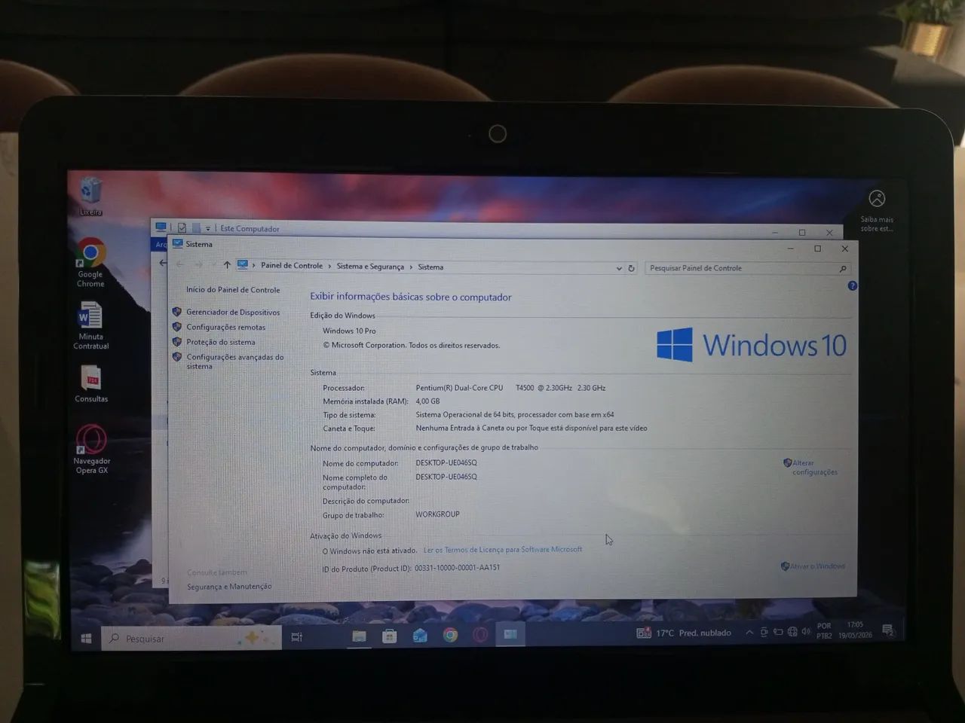Open Task View on taskbar

(297, 637)
